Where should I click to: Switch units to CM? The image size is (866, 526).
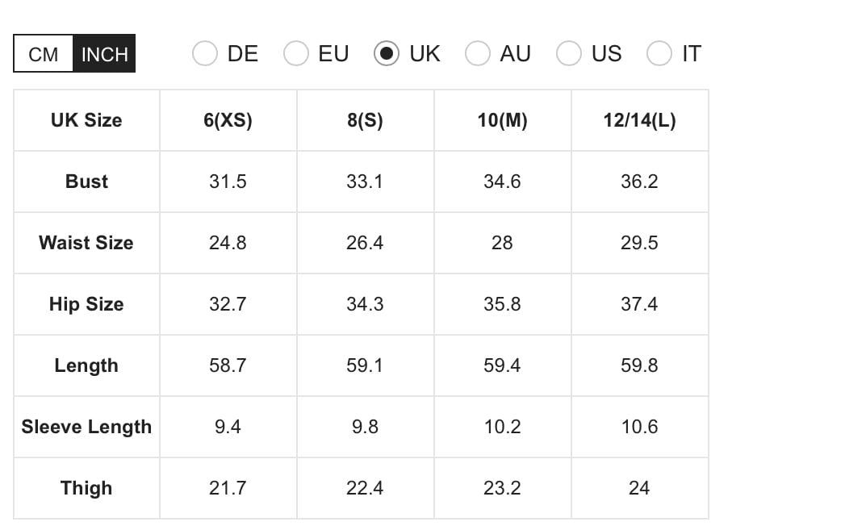[44, 54]
